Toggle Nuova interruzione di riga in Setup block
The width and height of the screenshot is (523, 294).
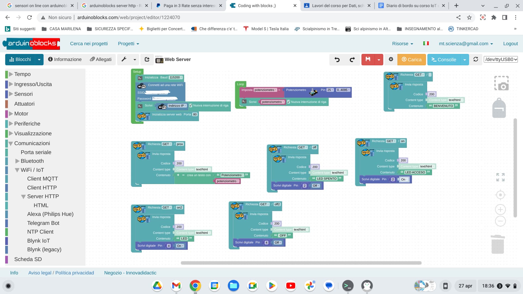(191, 106)
